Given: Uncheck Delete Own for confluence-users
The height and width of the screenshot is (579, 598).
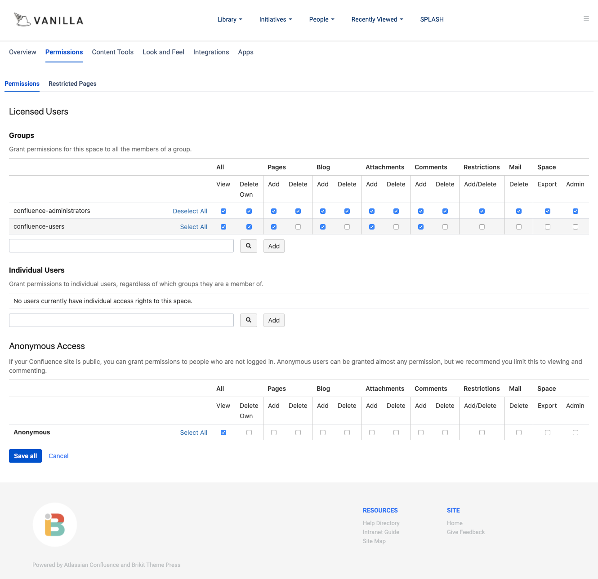Looking at the screenshot, I should tap(249, 227).
